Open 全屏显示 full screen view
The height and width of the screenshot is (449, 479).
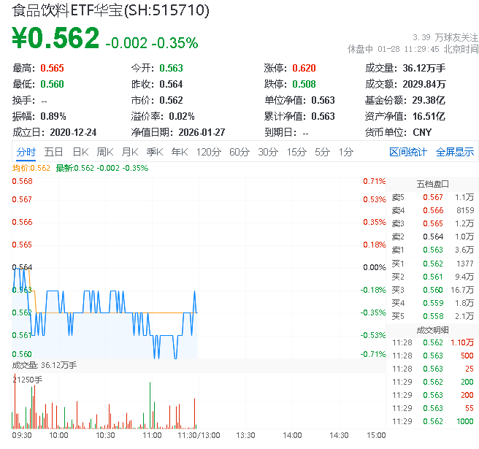click(x=455, y=152)
